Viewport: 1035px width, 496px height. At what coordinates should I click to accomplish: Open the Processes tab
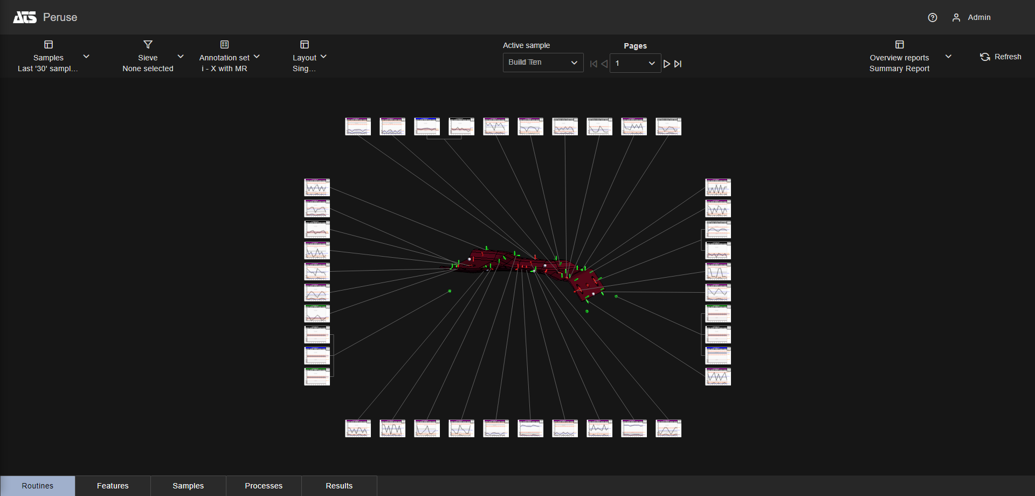pos(264,486)
